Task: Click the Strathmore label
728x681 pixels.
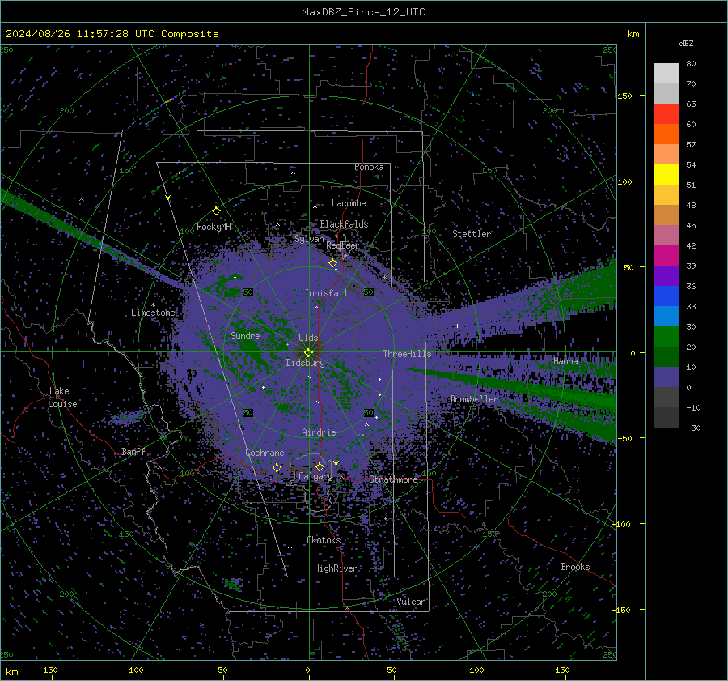Action: 393,479
